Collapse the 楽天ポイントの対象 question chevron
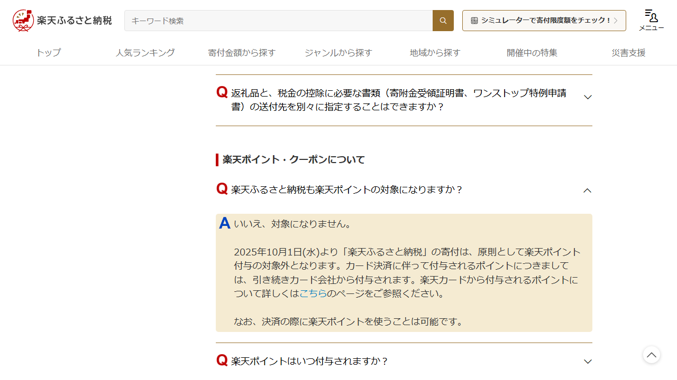The image size is (677, 380). (x=587, y=191)
